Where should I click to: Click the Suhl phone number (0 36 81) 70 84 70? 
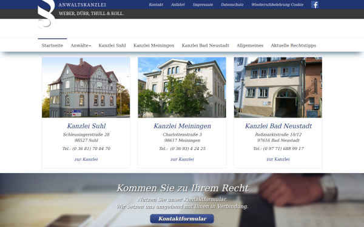click(91, 149)
